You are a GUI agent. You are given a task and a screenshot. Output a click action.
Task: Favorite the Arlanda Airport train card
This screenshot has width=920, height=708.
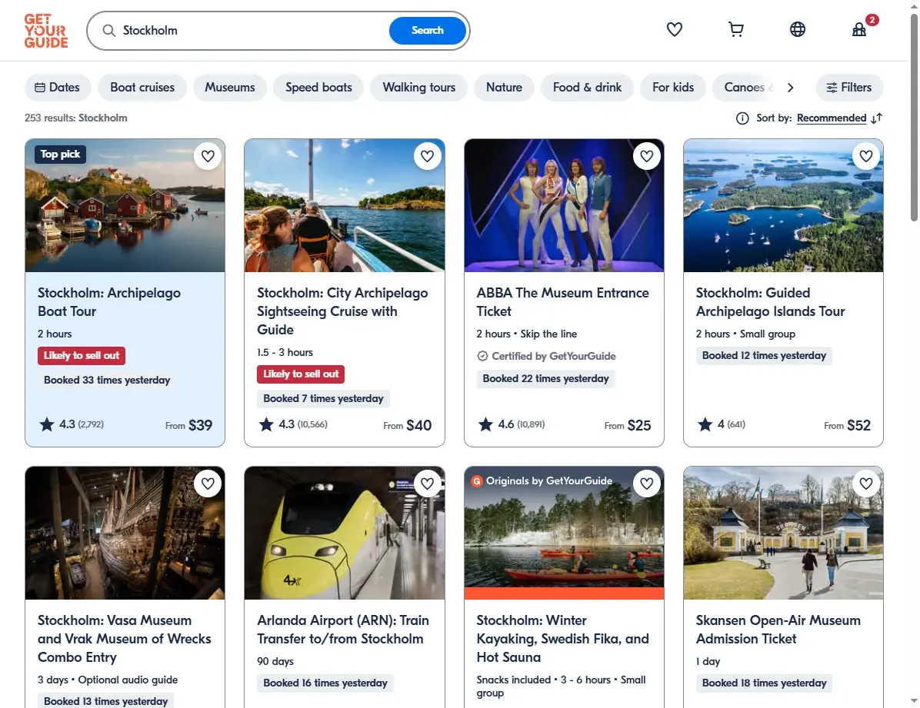427,484
